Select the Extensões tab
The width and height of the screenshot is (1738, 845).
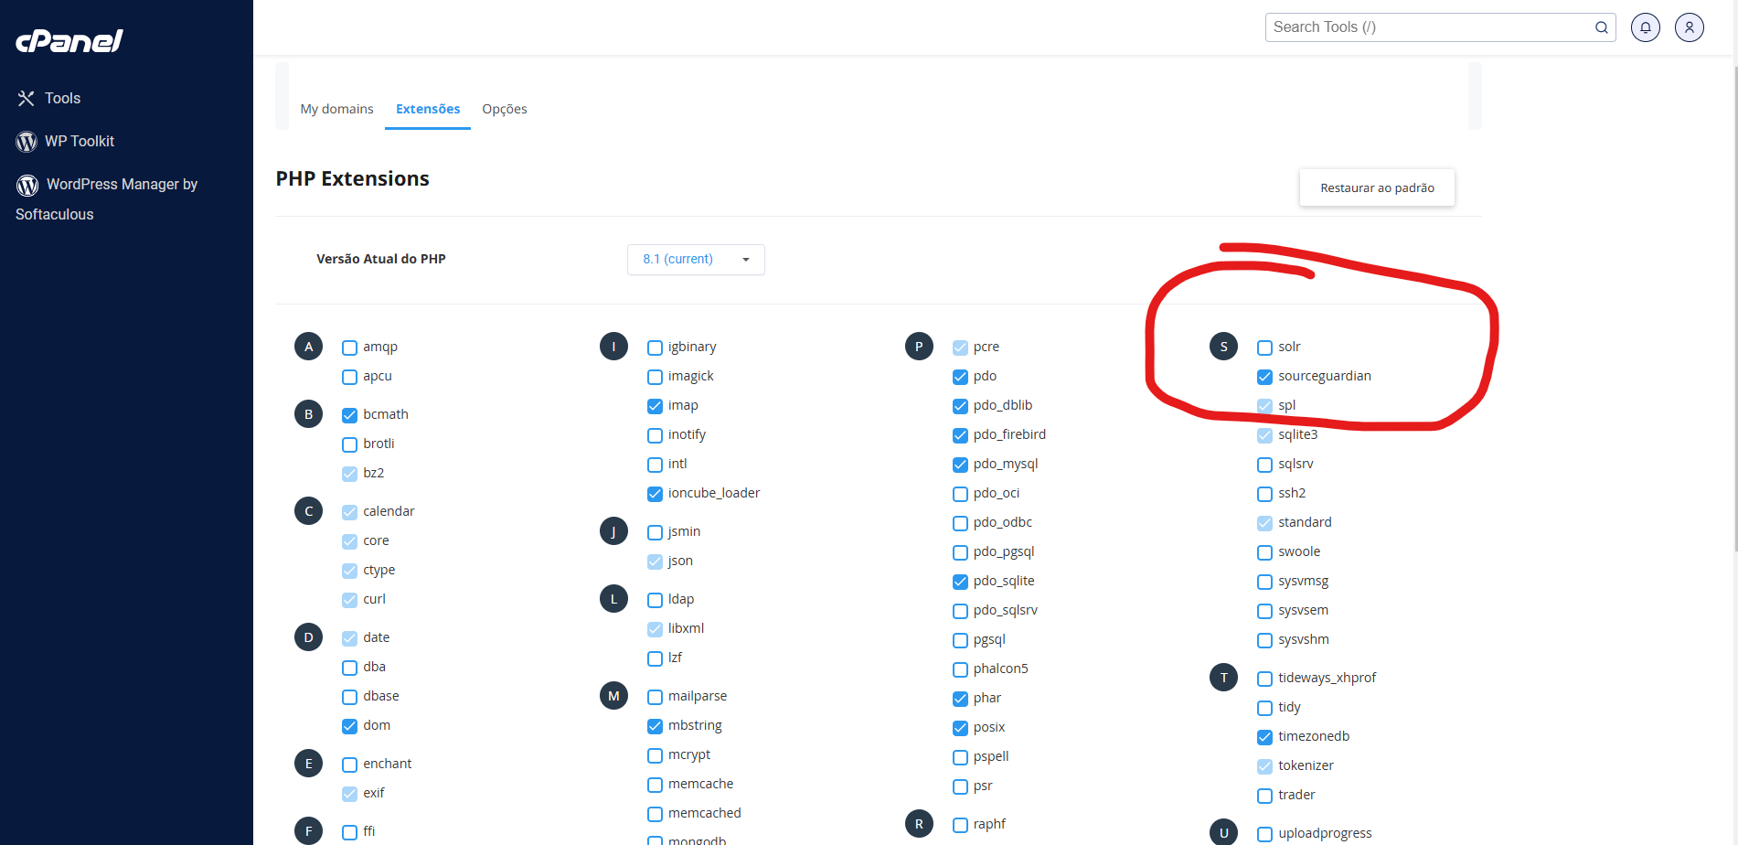point(427,109)
